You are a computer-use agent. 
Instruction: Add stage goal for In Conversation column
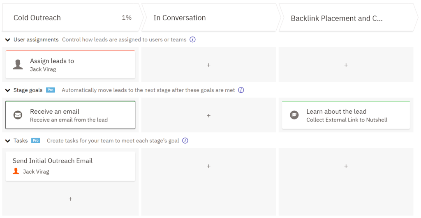click(x=208, y=116)
